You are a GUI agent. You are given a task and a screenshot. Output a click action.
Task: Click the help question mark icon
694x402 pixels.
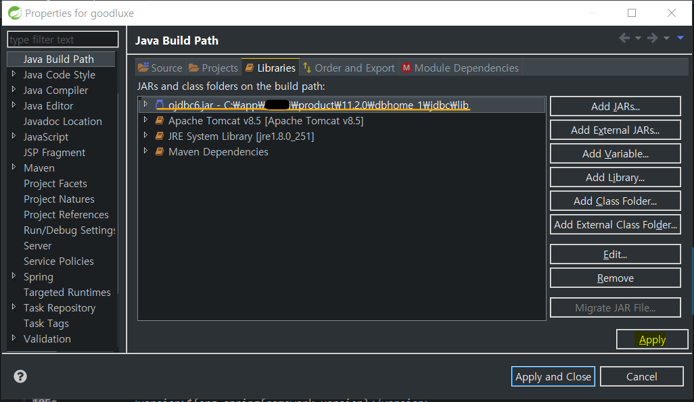pos(20,376)
